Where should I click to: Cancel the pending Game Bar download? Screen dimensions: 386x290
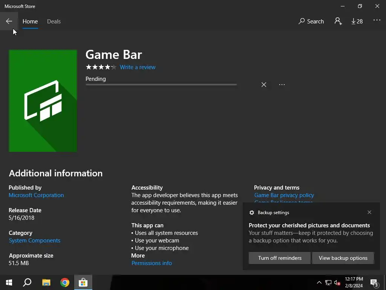point(263,85)
